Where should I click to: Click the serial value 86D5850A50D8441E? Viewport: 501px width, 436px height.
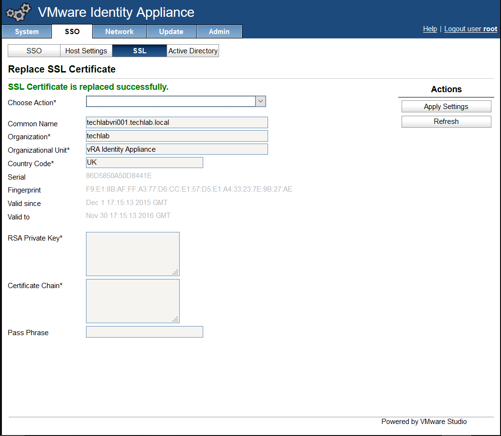click(x=119, y=176)
